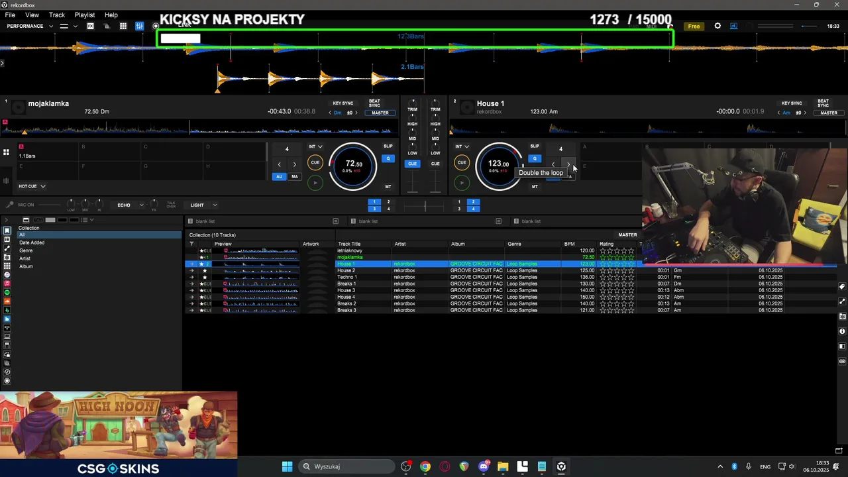The image size is (848, 477).
Task: Open the Playlist menu
Action: 85,15
